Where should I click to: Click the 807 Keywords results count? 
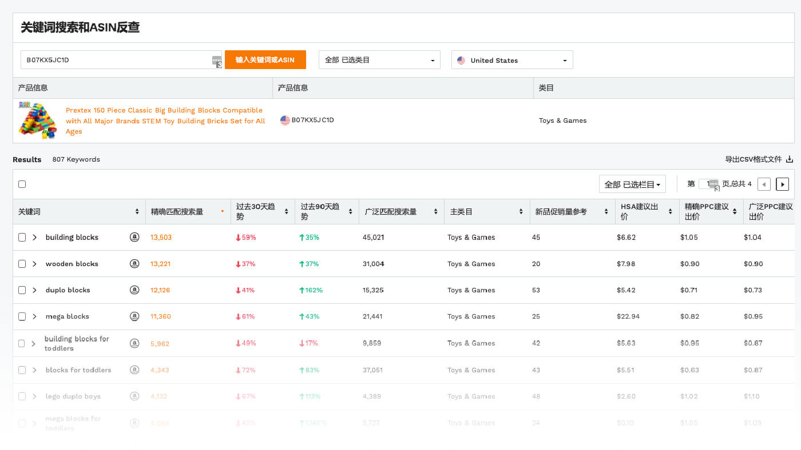pos(76,159)
